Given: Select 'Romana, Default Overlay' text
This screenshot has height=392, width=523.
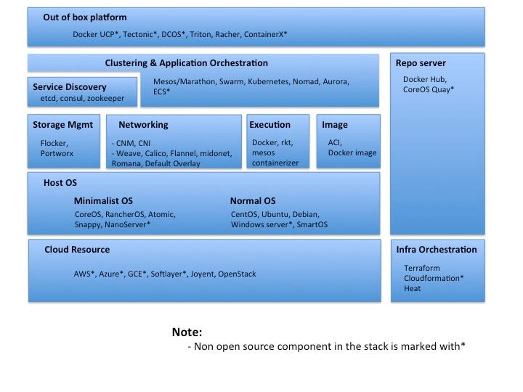Looking at the screenshot, I should pyautogui.click(x=155, y=163).
